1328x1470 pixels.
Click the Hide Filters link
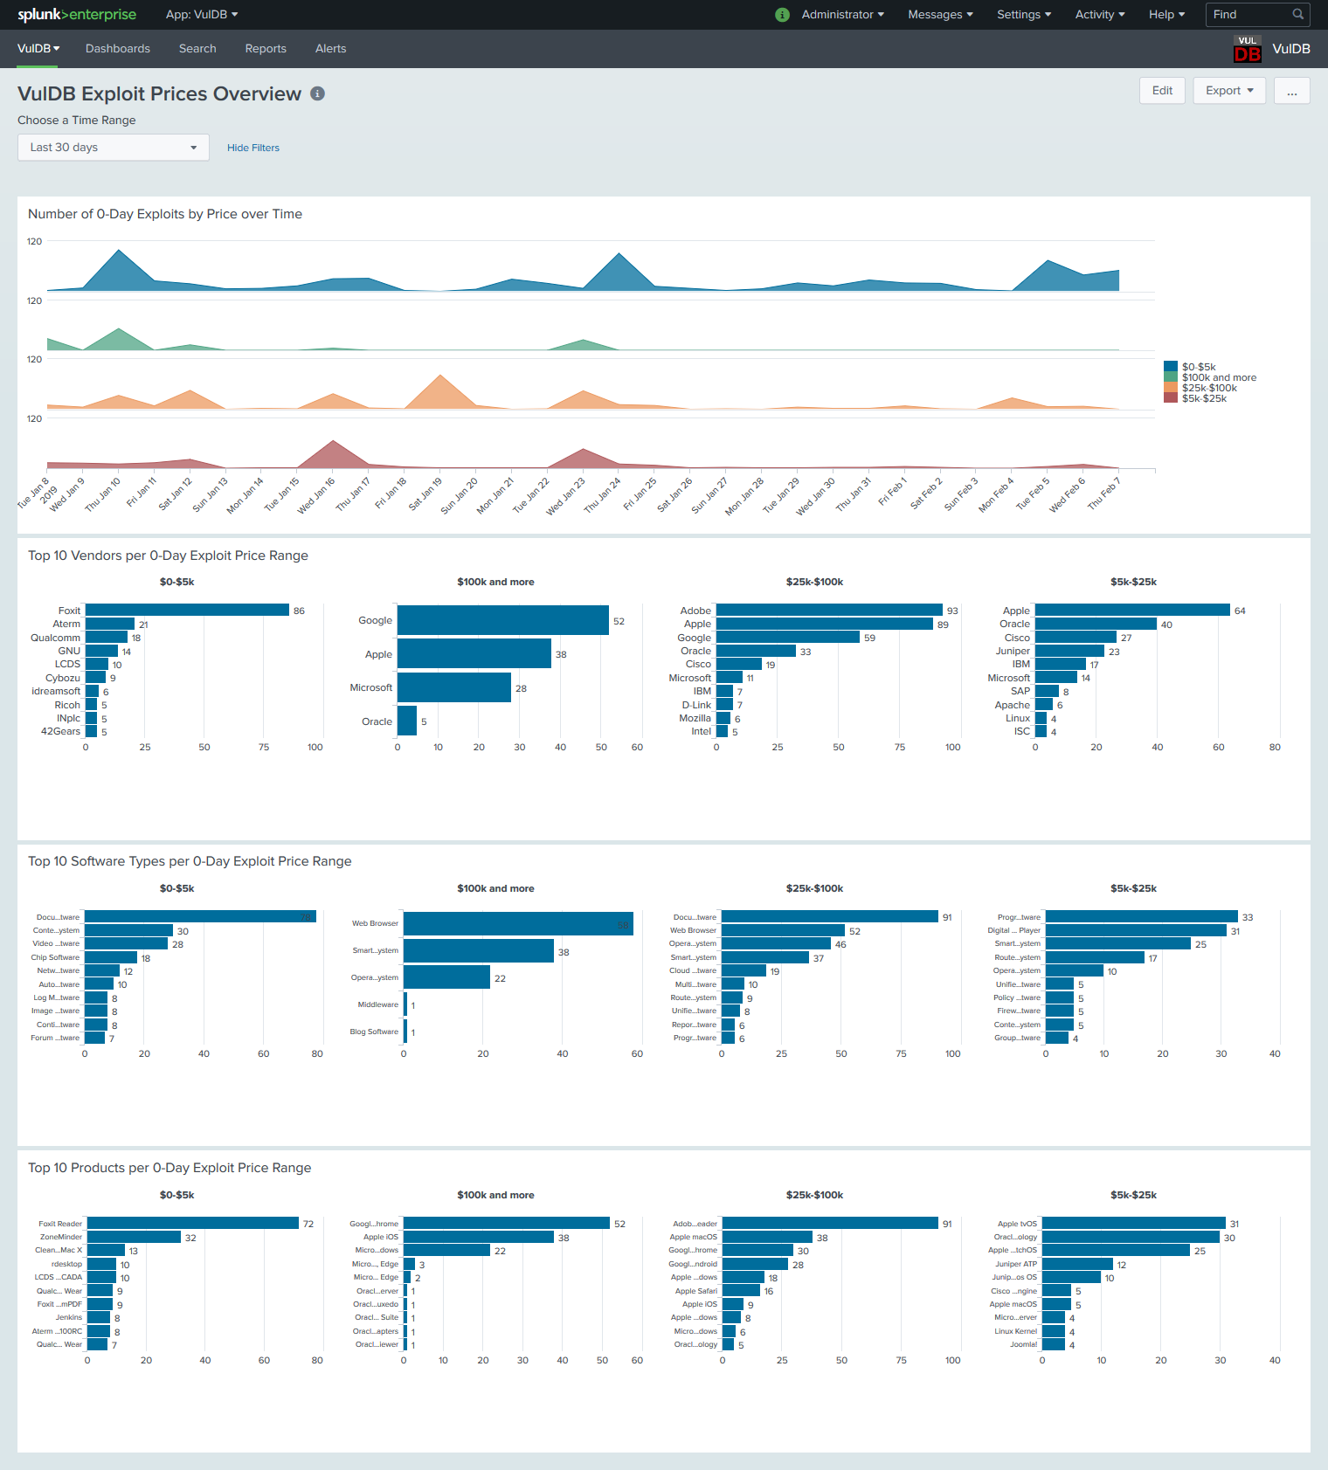(253, 148)
